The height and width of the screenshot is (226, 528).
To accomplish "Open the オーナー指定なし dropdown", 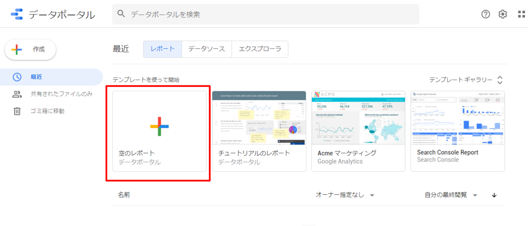I will click(x=345, y=195).
